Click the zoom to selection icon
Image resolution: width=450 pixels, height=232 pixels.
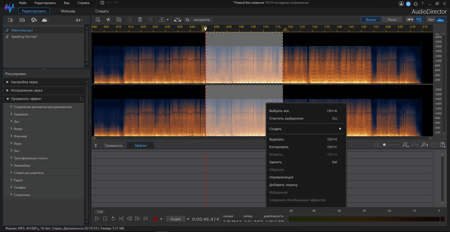443,145
